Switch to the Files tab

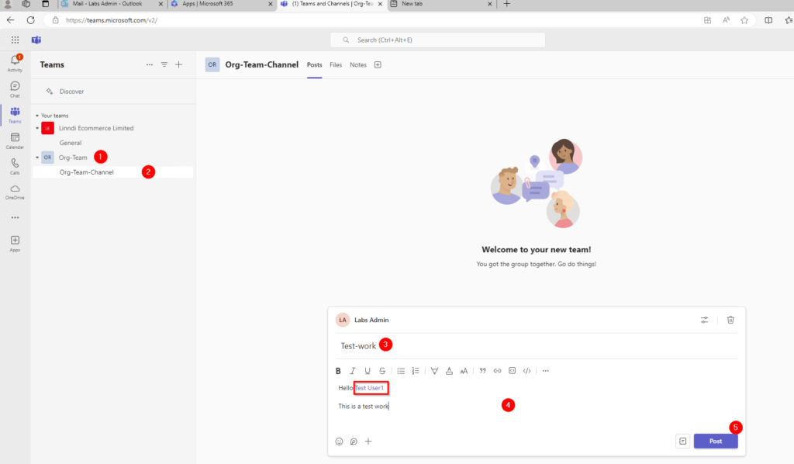tap(336, 65)
